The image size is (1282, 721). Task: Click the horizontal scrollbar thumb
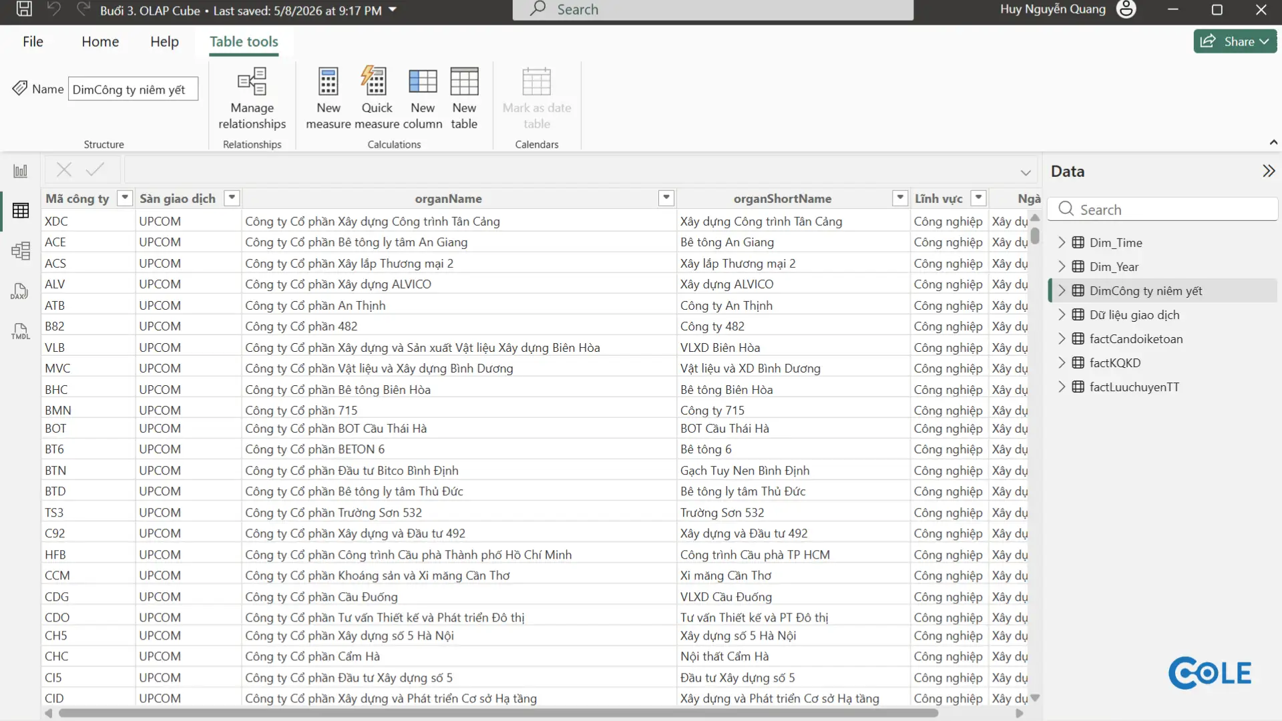click(498, 713)
